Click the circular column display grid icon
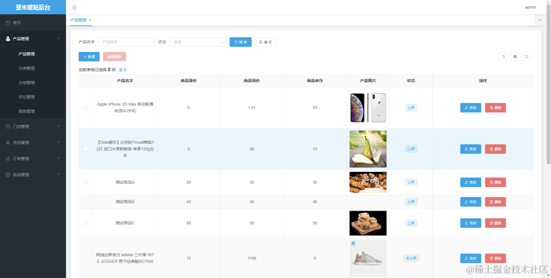551x278 pixels. 515,57
